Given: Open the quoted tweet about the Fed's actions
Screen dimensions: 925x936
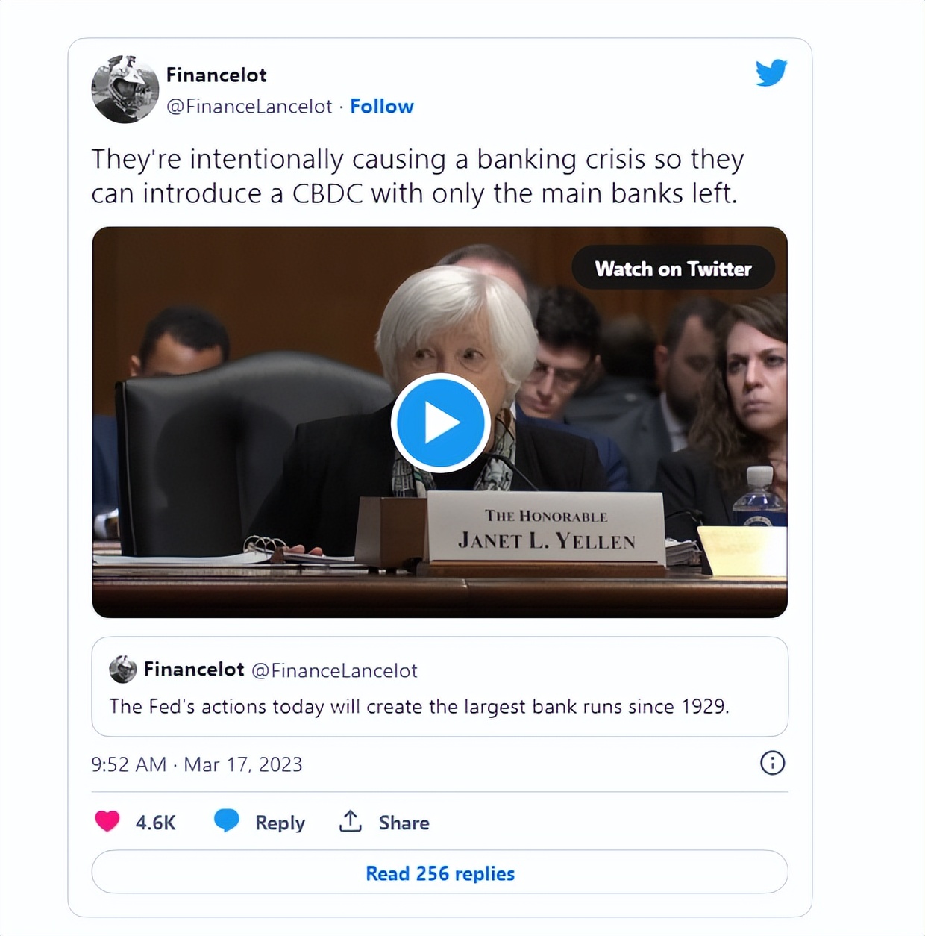Looking at the screenshot, I should pyautogui.click(x=439, y=705).
